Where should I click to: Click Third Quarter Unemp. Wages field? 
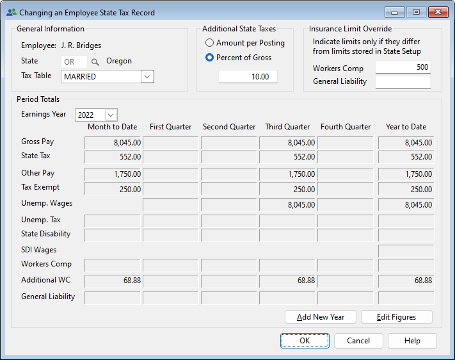pyautogui.click(x=287, y=205)
